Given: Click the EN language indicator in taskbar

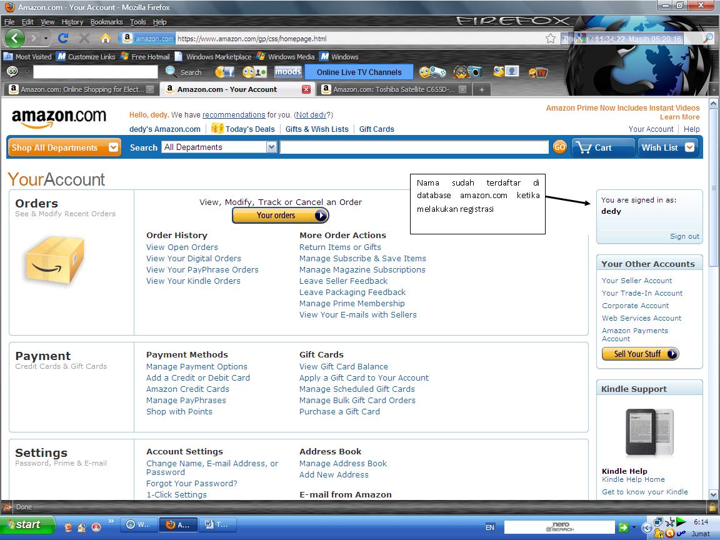Looking at the screenshot, I should [490, 527].
